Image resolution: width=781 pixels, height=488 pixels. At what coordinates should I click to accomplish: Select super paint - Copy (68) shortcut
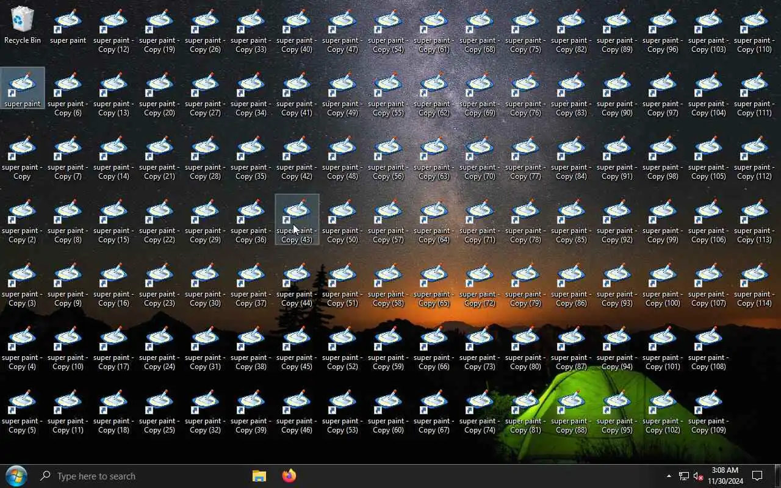tap(480, 30)
